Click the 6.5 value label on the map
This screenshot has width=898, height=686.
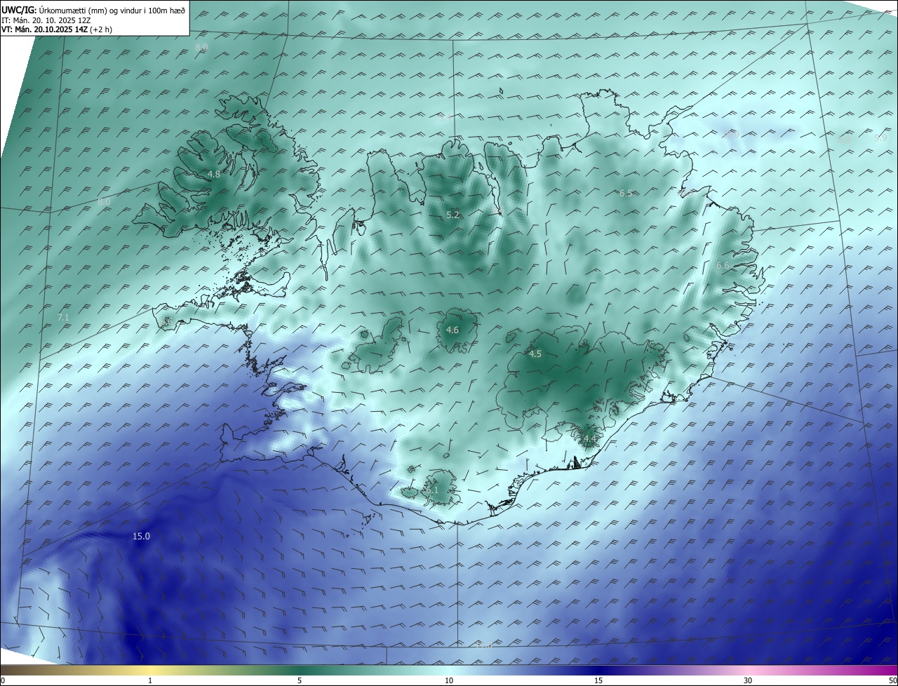click(626, 193)
